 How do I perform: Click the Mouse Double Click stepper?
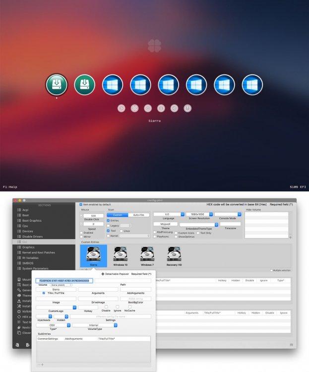coord(81,216)
